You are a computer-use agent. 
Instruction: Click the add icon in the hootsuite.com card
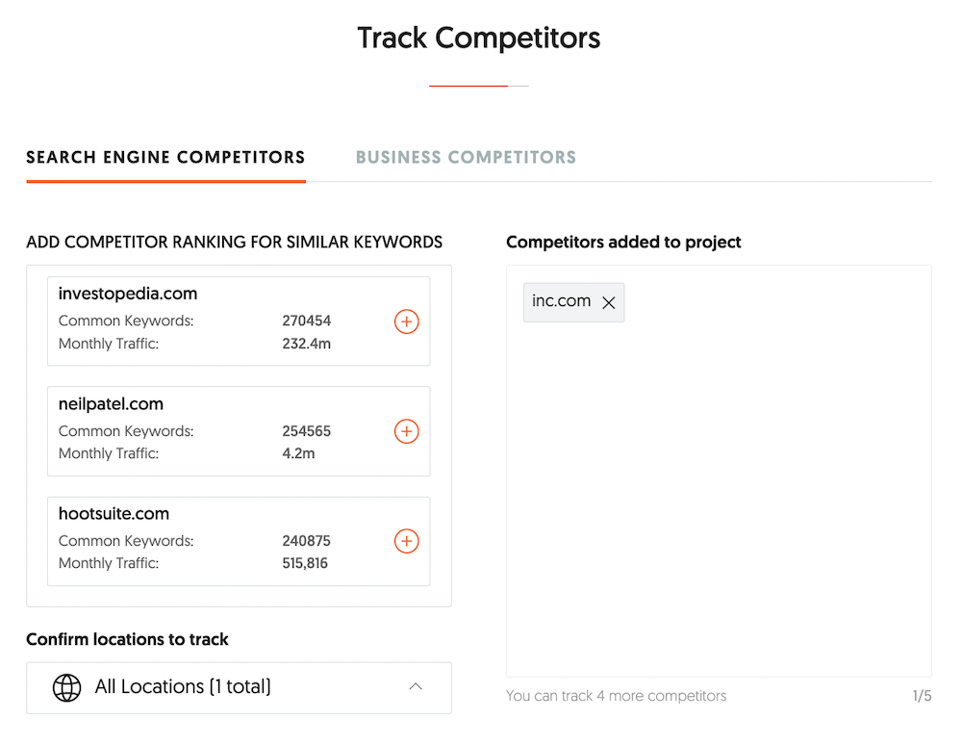[x=406, y=541]
